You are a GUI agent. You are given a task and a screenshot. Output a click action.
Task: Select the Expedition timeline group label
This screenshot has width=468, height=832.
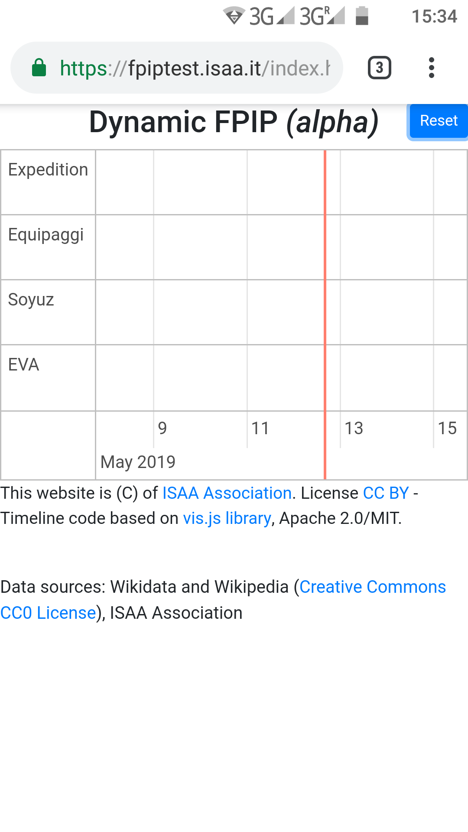click(x=48, y=170)
